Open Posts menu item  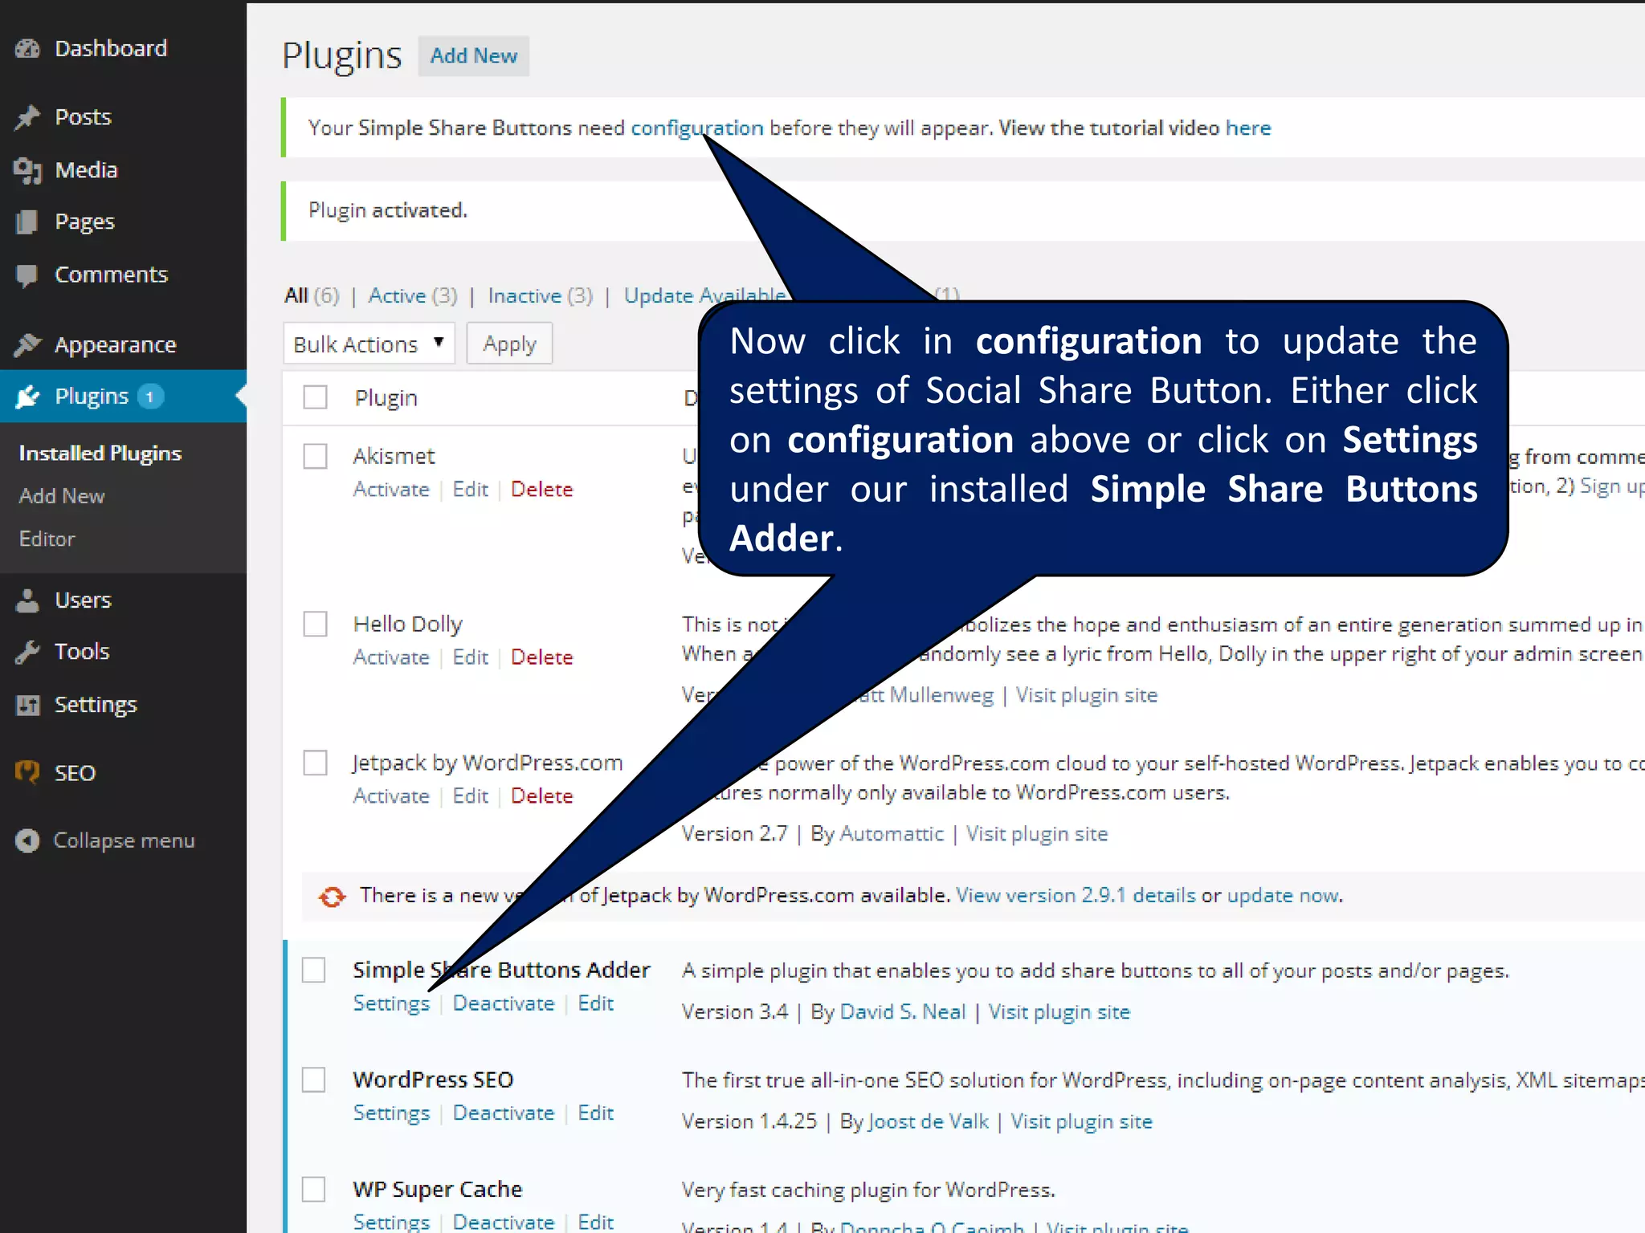point(83,117)
